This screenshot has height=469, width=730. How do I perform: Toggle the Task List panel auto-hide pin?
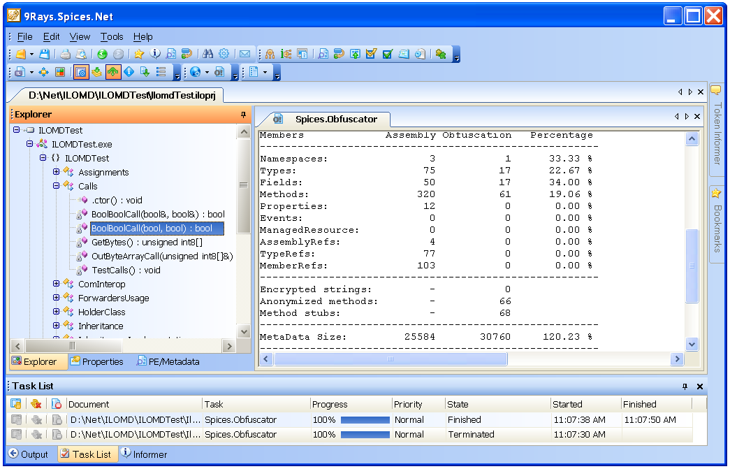click(685, 386)
